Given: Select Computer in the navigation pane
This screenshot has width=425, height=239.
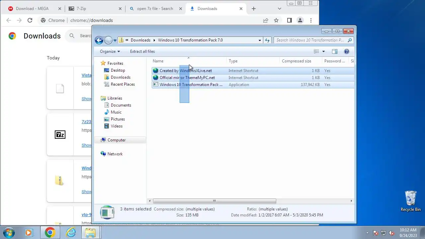Looking at the screenshot, I should click(117, 140).
